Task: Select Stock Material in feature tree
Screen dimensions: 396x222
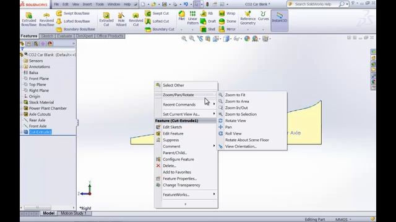Action: (x=41, y=102)
